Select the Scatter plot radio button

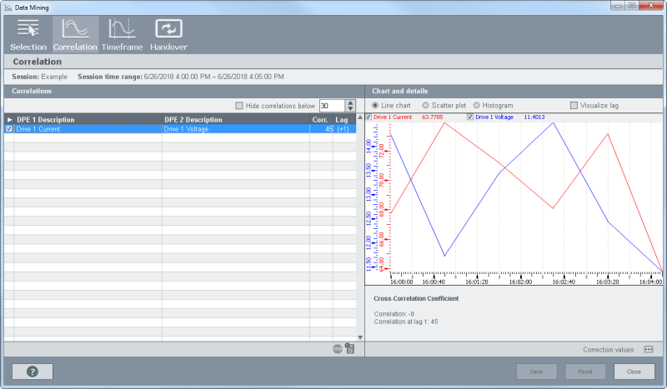pos(426,106)
